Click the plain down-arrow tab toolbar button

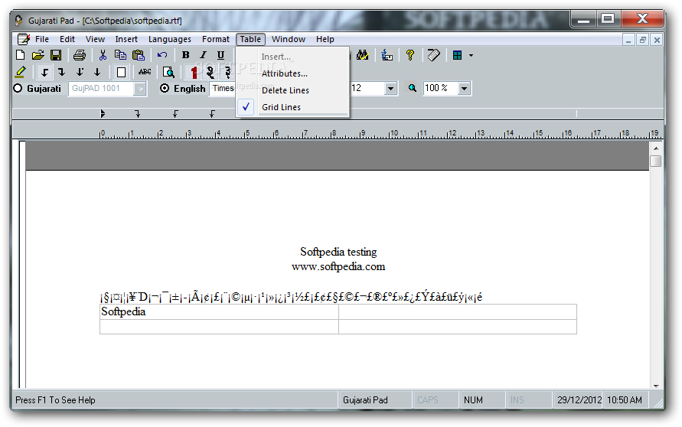click(x=97, y=72)
